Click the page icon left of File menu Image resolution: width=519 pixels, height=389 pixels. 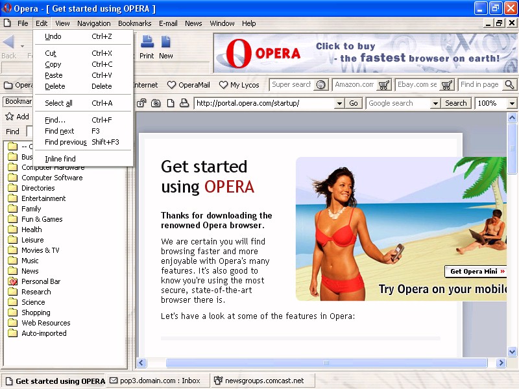point(7,23)
